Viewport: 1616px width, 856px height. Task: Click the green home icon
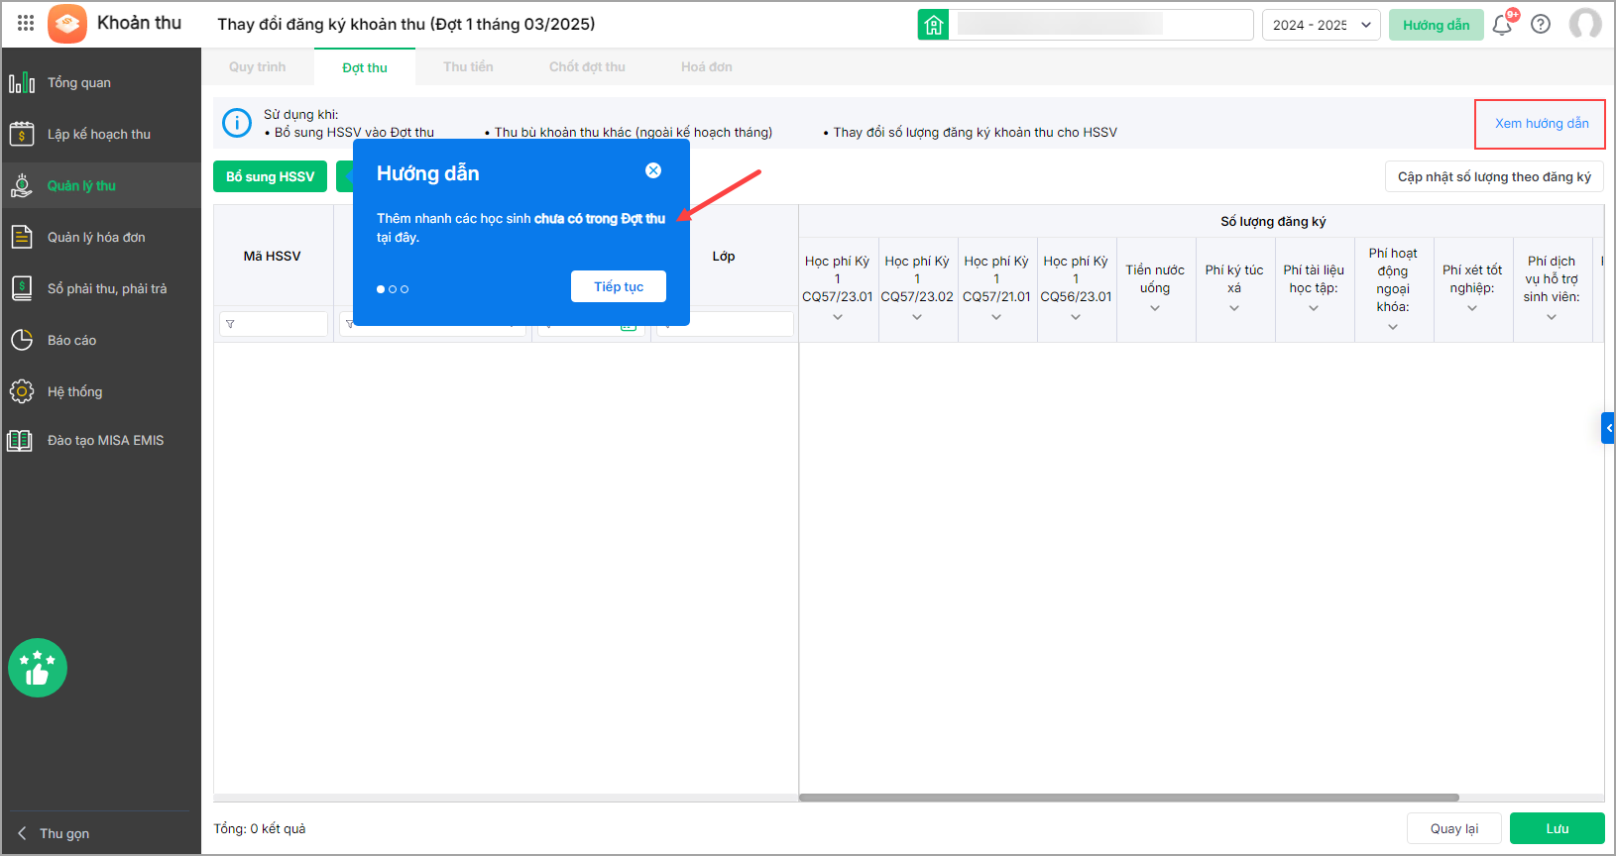pyautogui.click(x=934, y=25)
